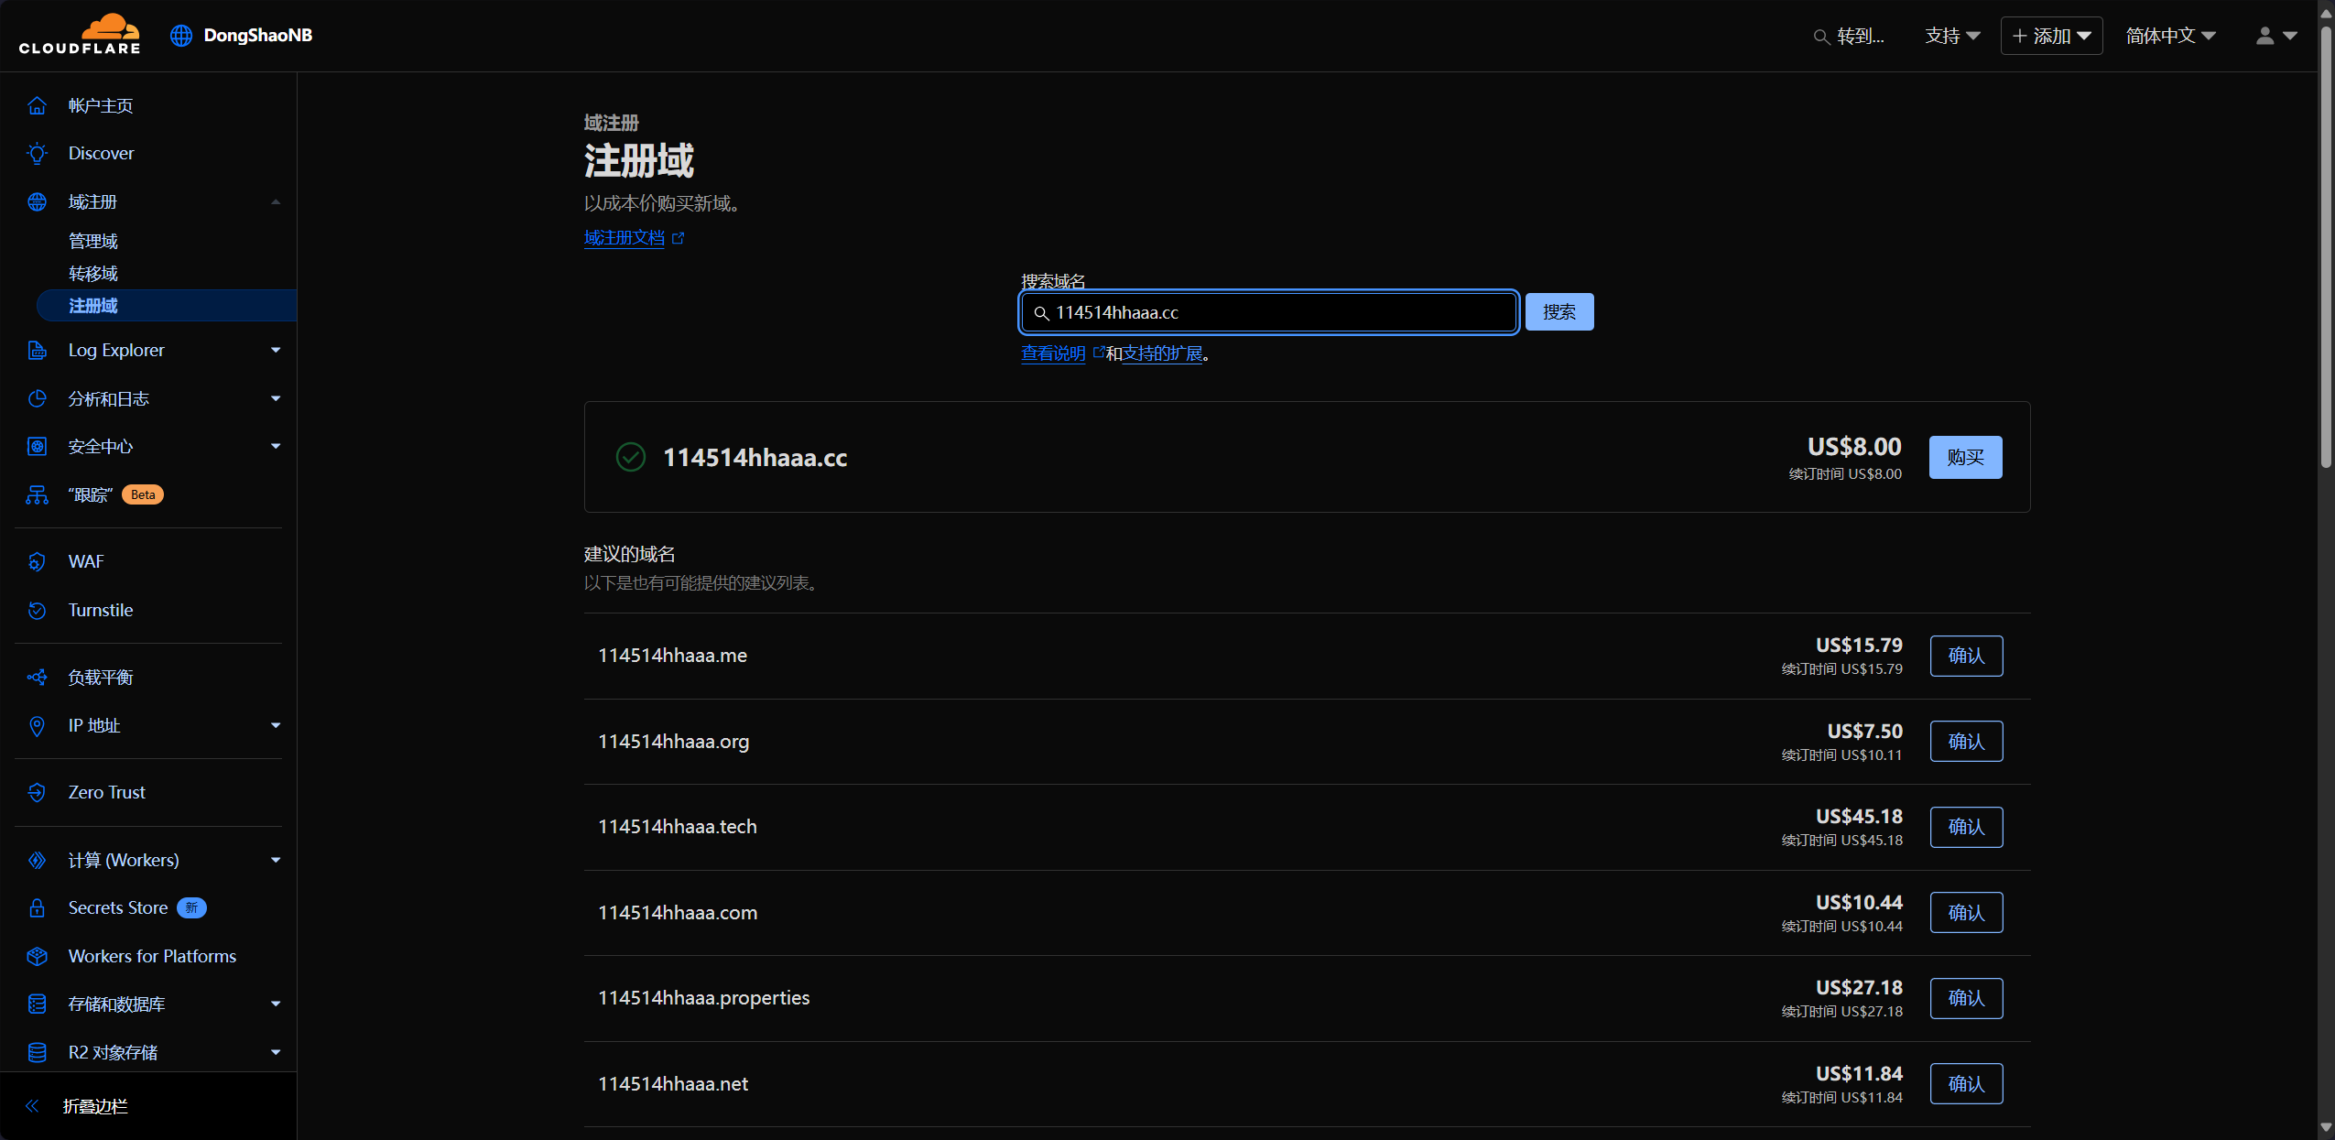This screenshot has width=2335, height=1140.
Task: Open the Zero Trust icon
Action: 37,792
